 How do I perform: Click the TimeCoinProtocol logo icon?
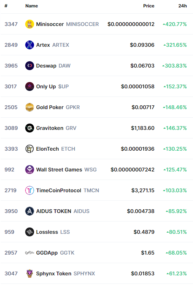[x=30, y=190]
